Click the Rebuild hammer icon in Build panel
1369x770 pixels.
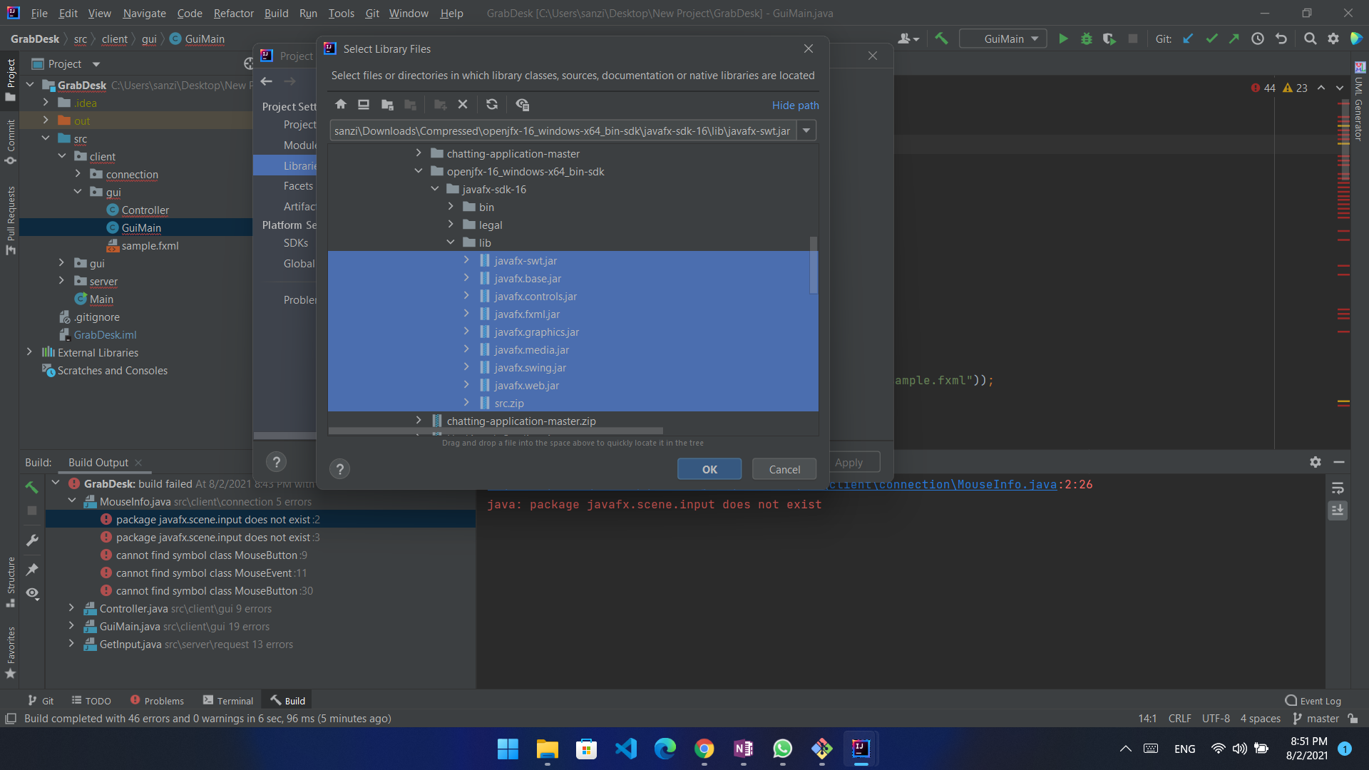coord(31,487)
